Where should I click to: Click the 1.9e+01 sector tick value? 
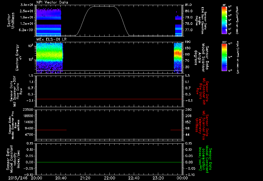pyautogui.click(x=27, y=17)
